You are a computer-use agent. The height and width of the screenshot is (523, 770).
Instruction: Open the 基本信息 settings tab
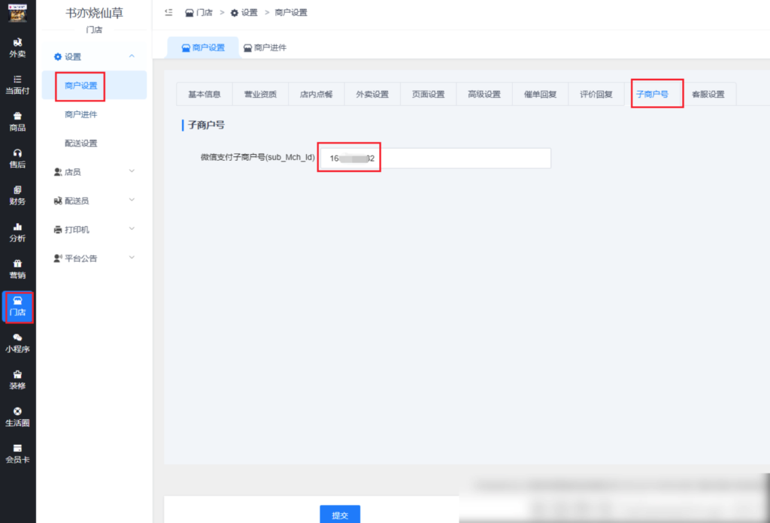(x=204, y=94)
